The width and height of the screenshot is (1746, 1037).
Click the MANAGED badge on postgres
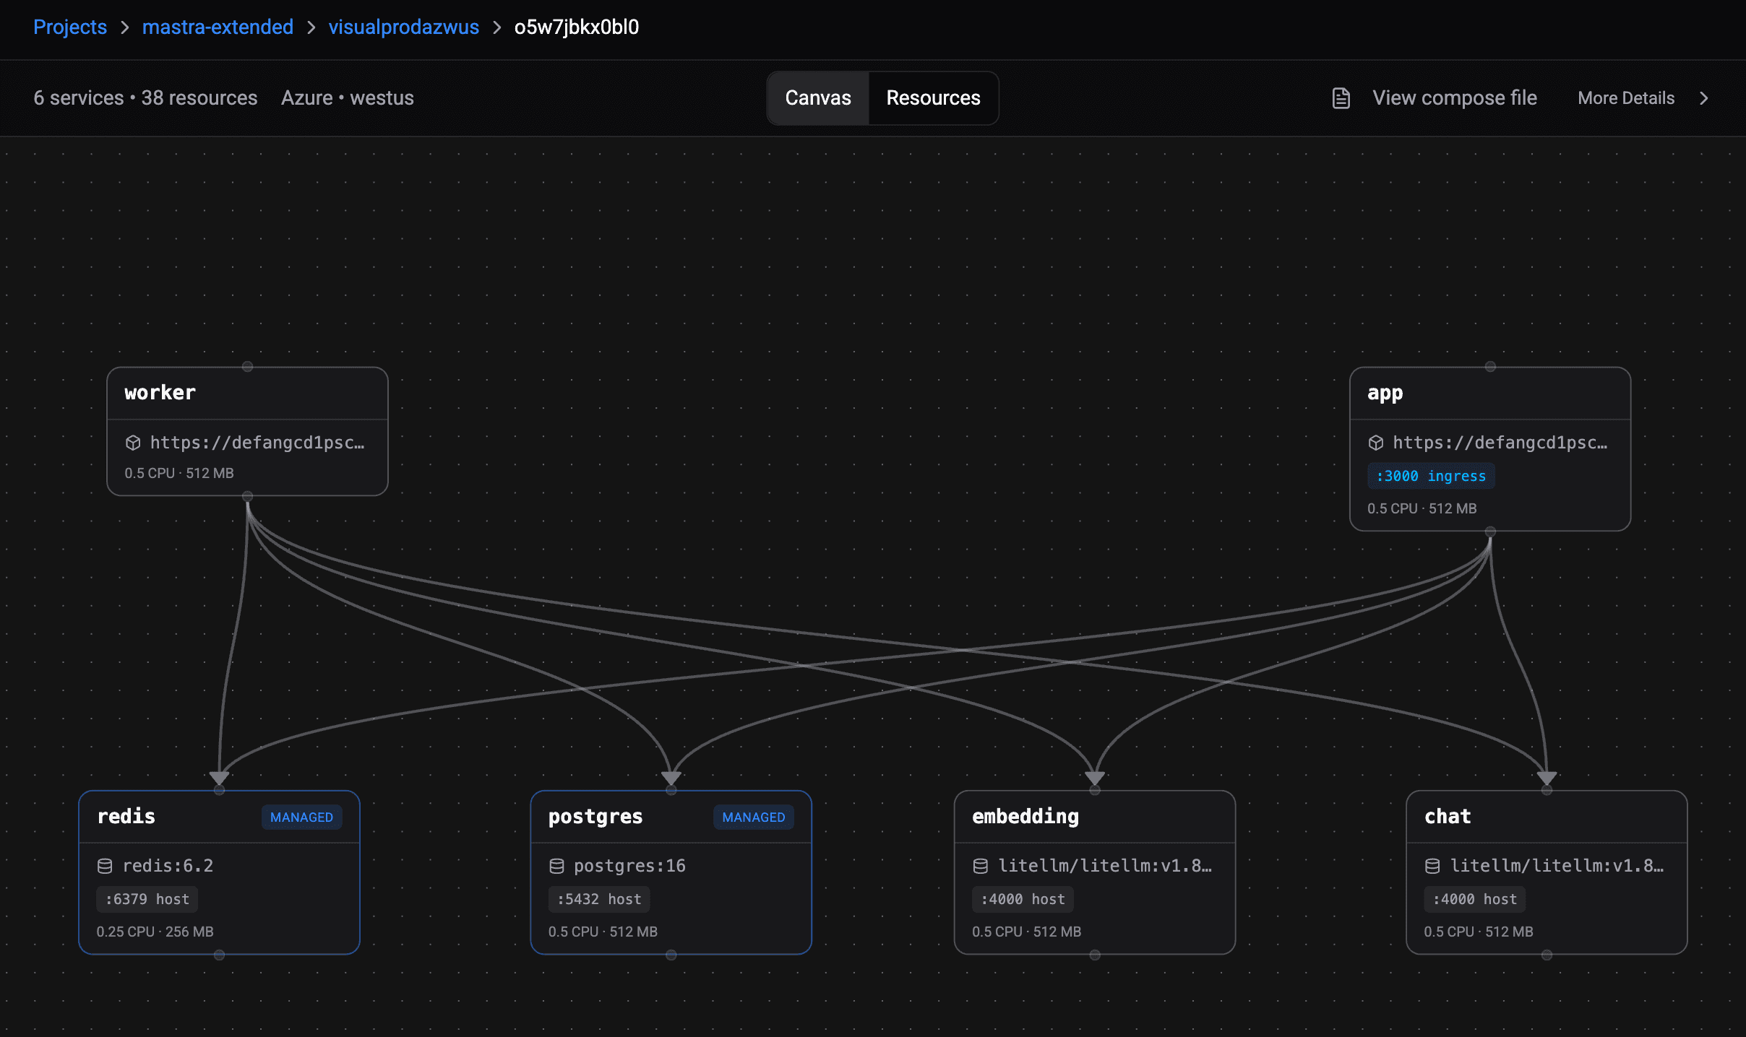tap(754, 817)
